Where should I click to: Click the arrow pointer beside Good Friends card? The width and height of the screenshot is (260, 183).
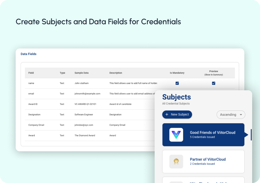coord(246,135)
